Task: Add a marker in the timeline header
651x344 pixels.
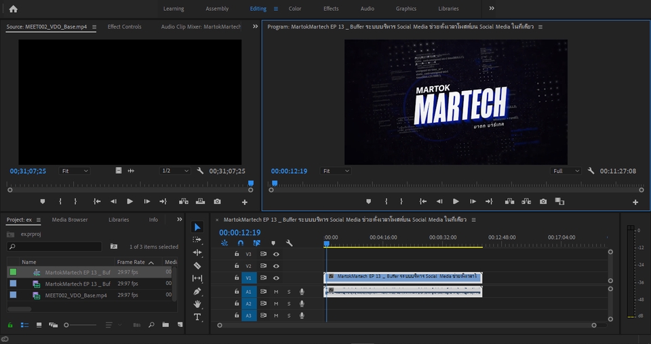Action: click(273, 243)
